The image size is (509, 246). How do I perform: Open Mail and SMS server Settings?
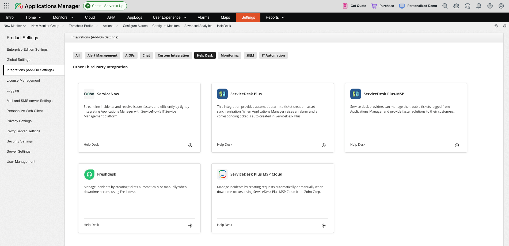29,101
